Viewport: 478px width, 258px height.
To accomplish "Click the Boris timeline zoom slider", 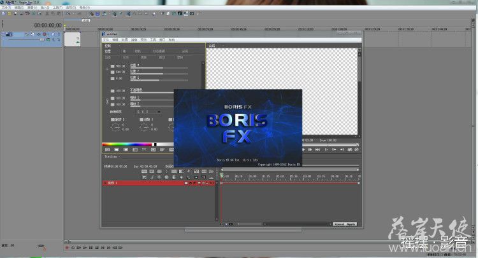I will pos(250,224).
